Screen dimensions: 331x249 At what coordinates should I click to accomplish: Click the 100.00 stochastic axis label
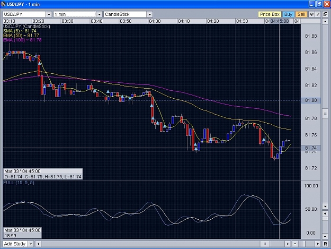tap(311, 186)
